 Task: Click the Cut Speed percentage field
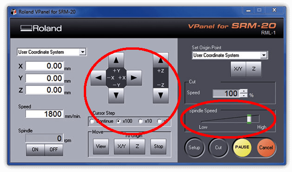tap(226, 93)
